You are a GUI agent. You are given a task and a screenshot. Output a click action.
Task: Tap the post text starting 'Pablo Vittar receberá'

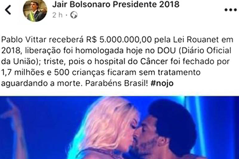click(x=117, y=61)
